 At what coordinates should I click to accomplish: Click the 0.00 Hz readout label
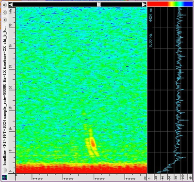[x=150, y=41]
